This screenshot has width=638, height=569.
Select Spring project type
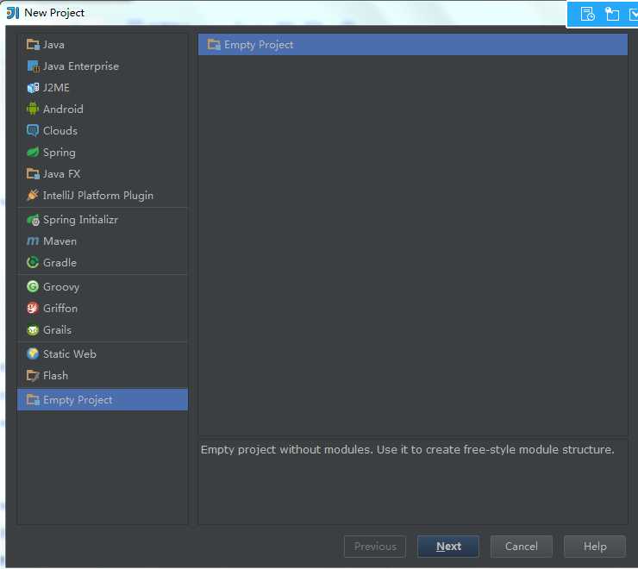click(103, 153)
